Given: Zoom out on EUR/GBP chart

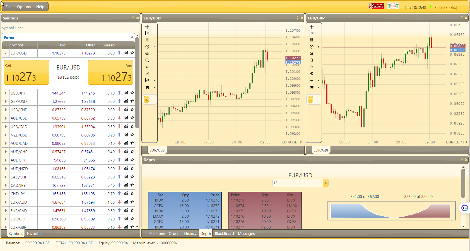Looking at the screenshot, I should tap(312, 60).
